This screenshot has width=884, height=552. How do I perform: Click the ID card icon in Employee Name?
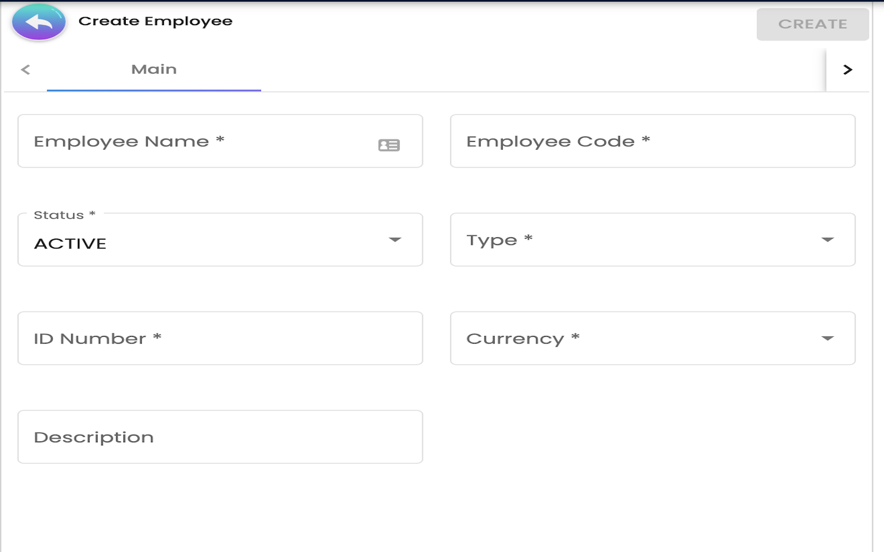point(389,145)
